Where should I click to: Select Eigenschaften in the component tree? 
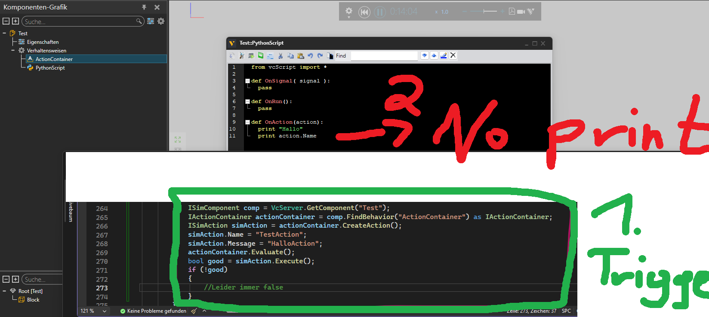tap(43, 42)
